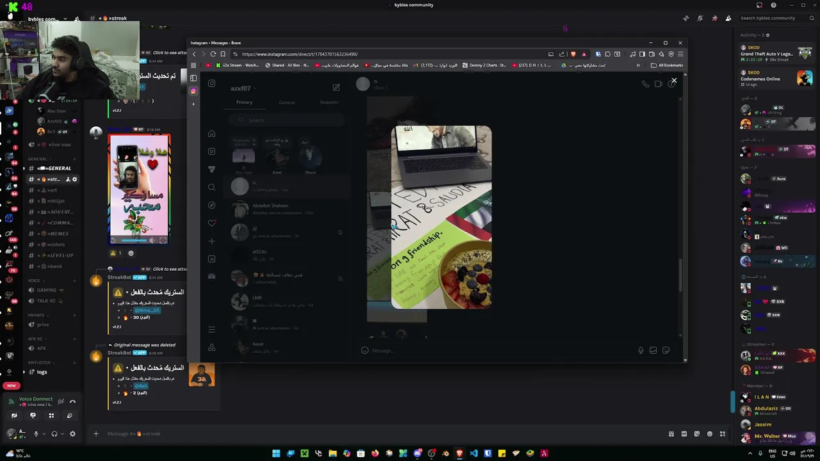Record voice clip microphone icon in Instagram

(x=641, y=350)
